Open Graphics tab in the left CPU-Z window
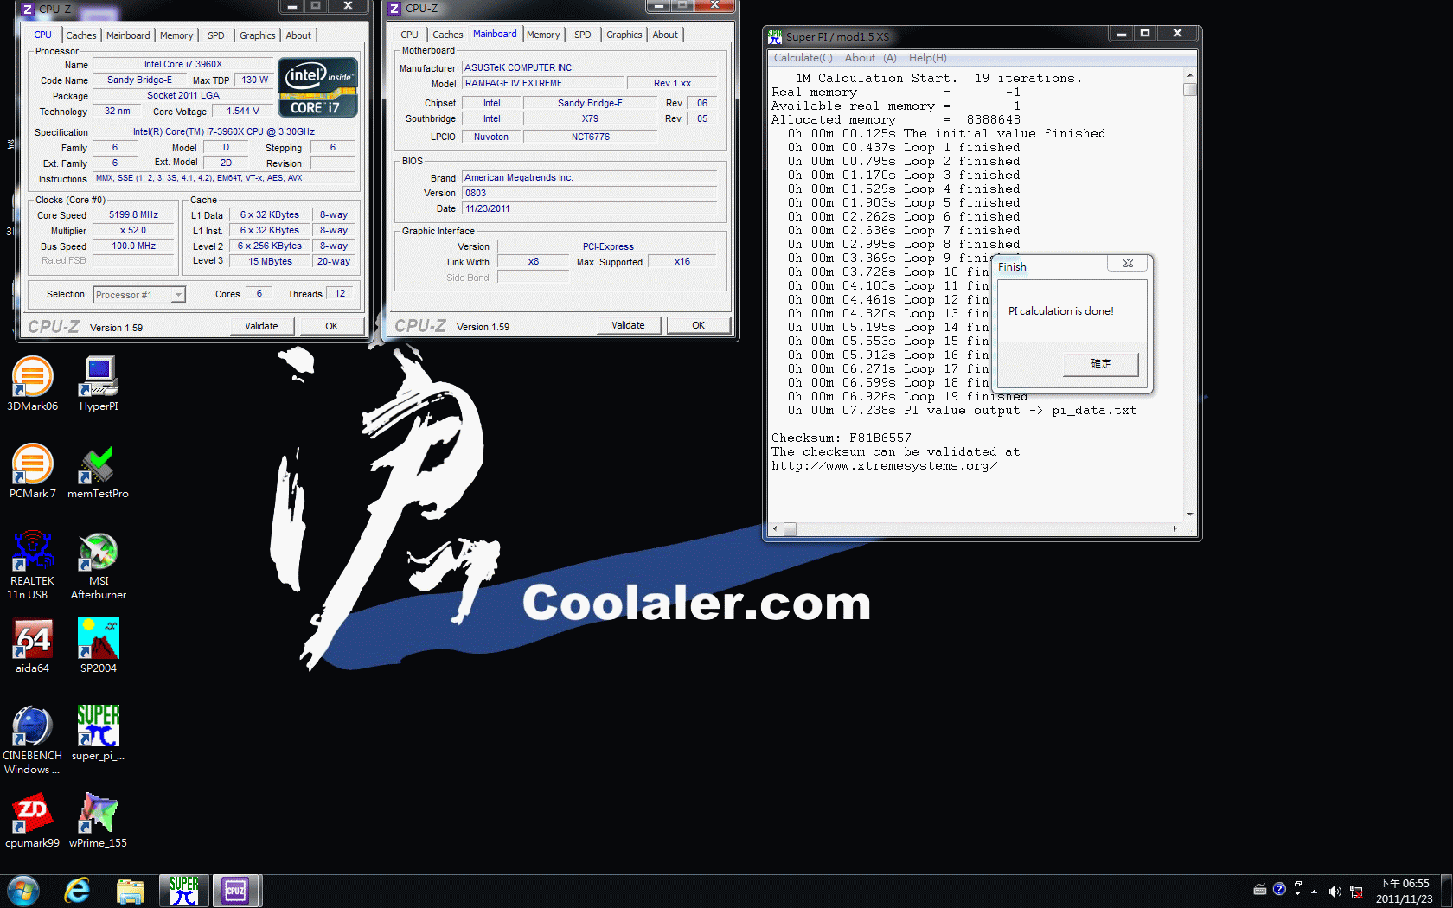Image resolution: width=1453 pixels, height=908 pixels. 258,35
